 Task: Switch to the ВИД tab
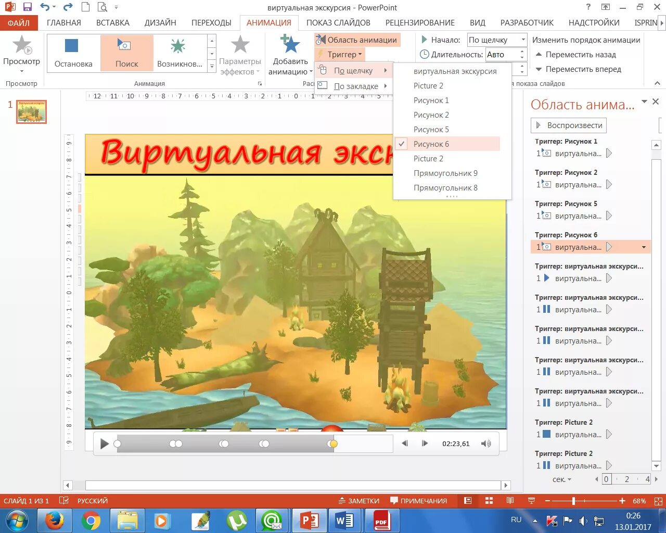pyautogui.click(x=478, y=23)
